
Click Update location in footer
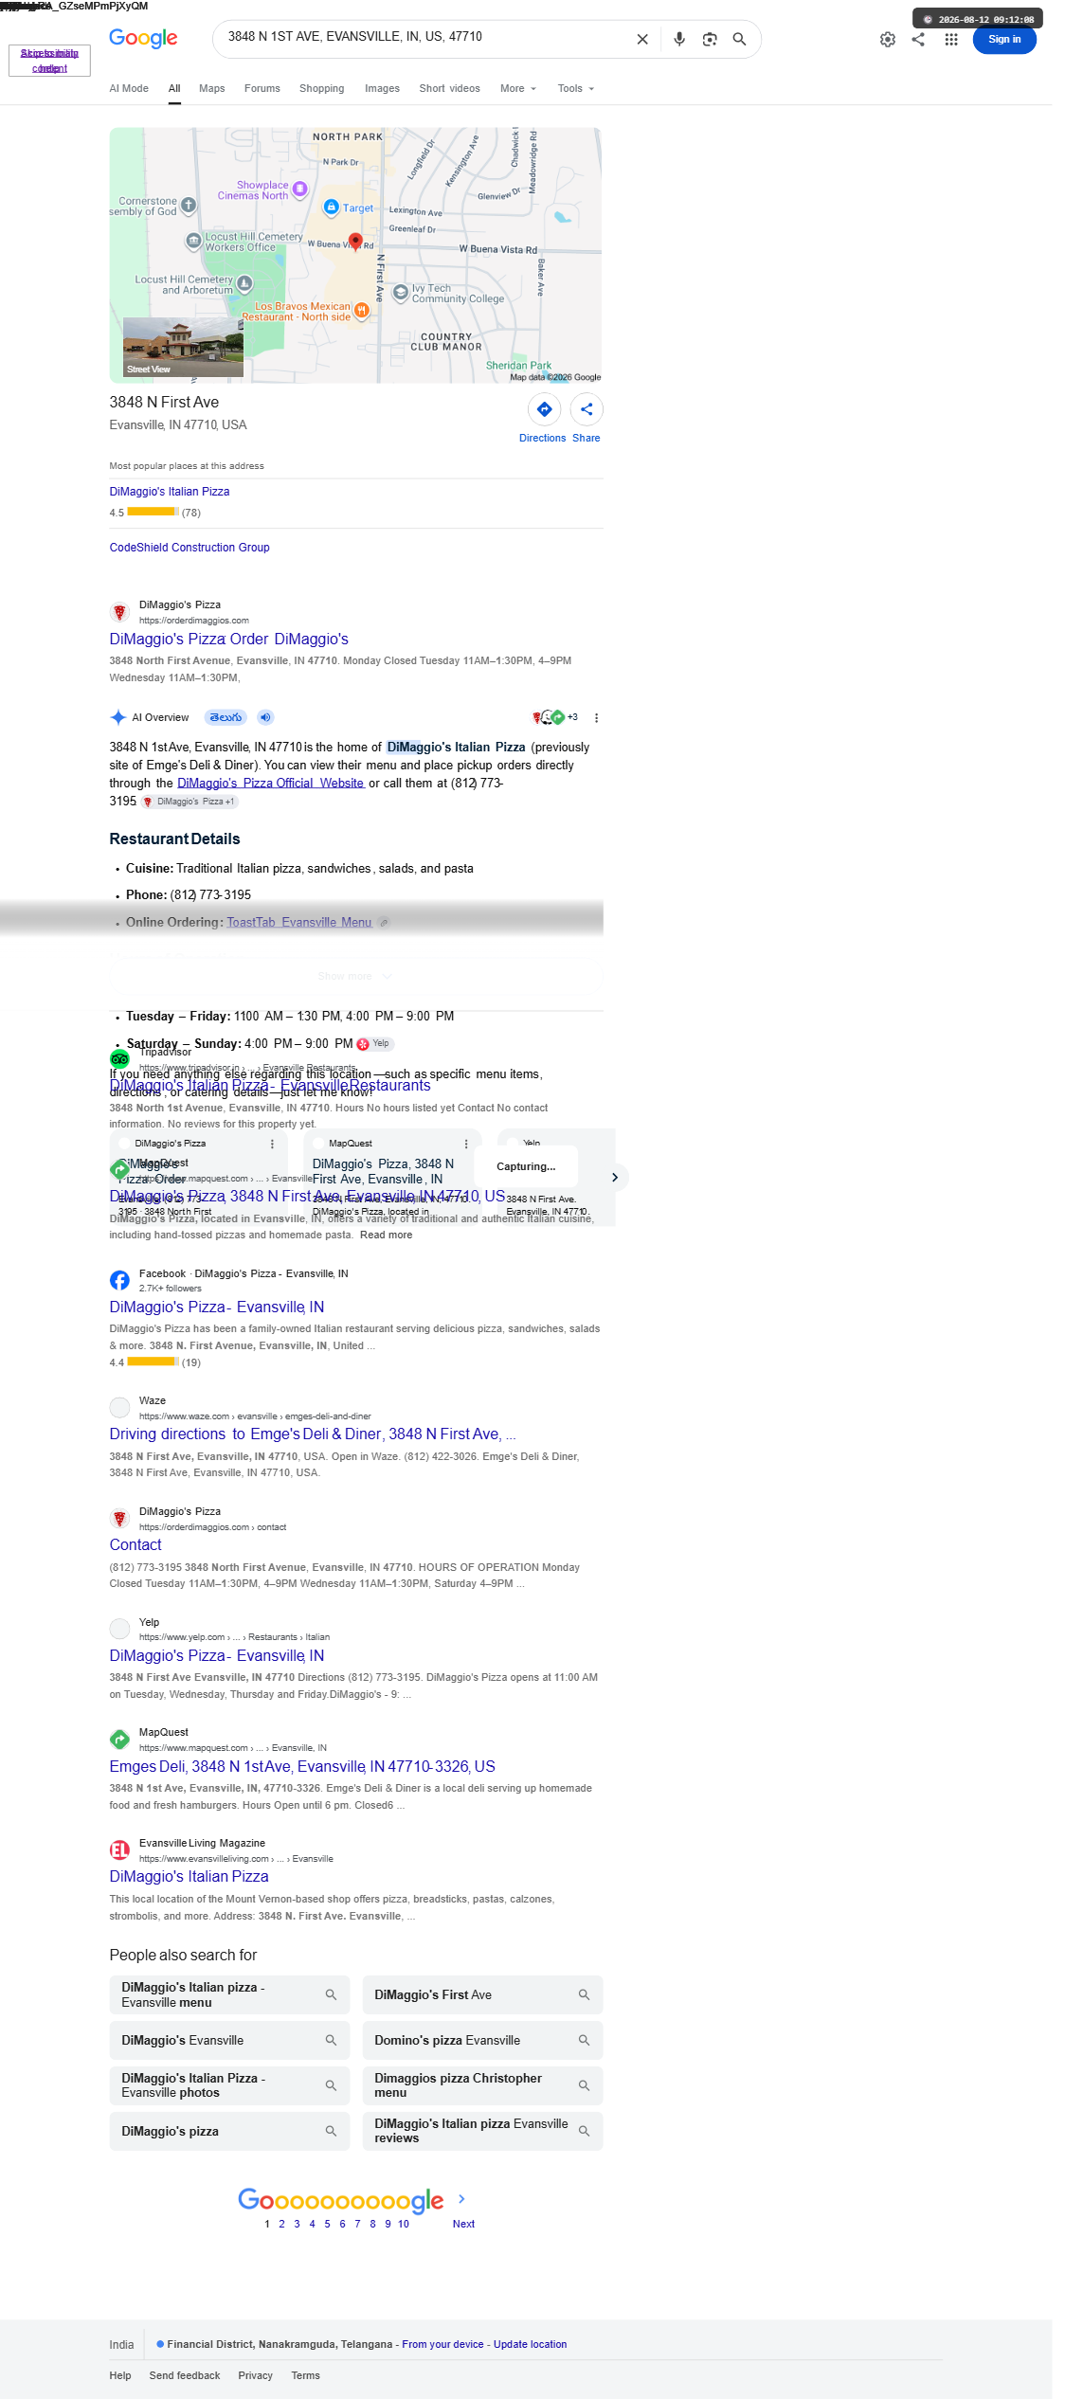(530, 2344)
